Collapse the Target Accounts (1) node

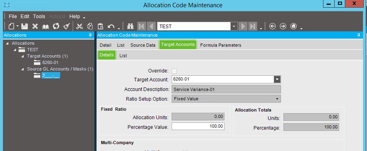23,56
